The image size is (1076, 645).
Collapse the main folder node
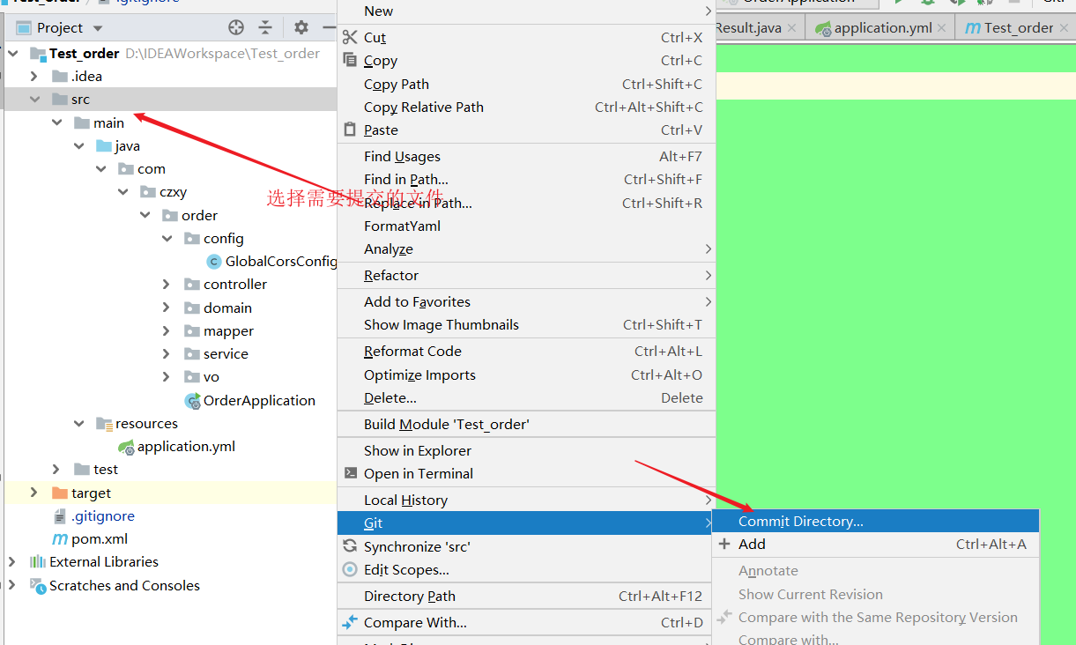coord(56,122)
